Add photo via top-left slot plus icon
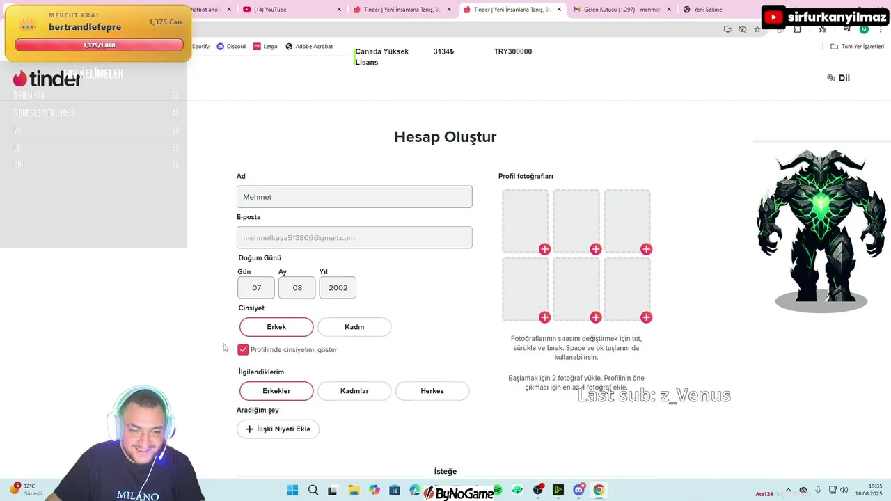The width and height of the screenshot is (891, 501). 544,249
